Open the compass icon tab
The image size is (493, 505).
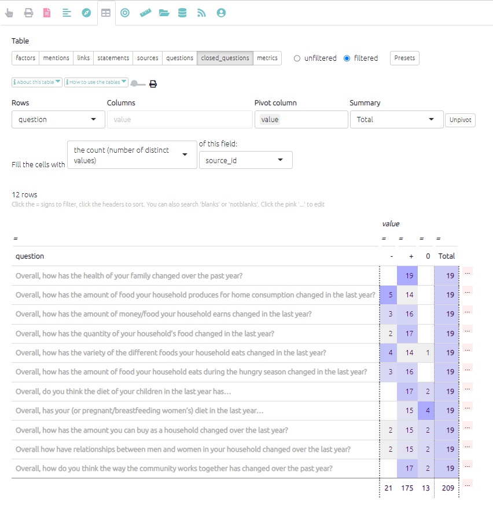tap(86, 13)
